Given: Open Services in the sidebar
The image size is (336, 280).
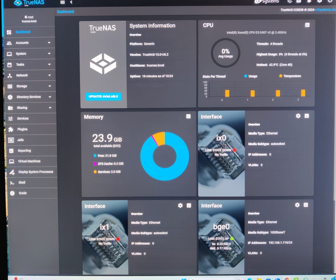Looking at the screenshot, I should (x=31, y=118).
